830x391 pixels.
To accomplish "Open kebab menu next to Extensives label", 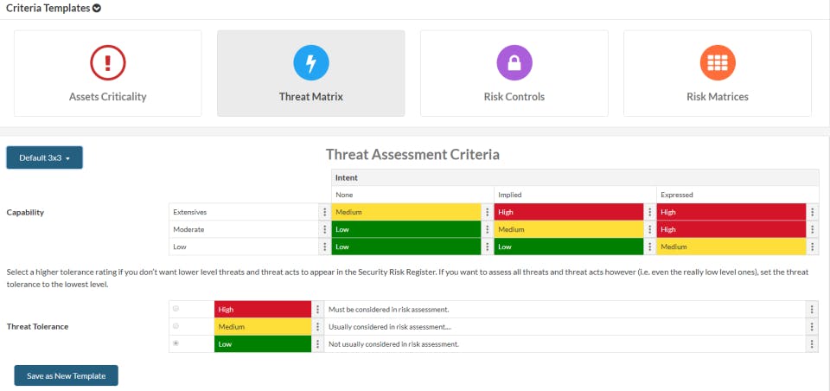I will 324,212.
